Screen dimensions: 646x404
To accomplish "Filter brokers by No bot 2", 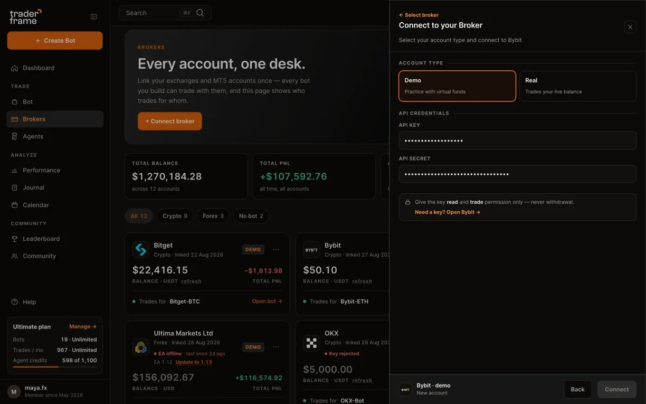I will (x=251, y=216).
